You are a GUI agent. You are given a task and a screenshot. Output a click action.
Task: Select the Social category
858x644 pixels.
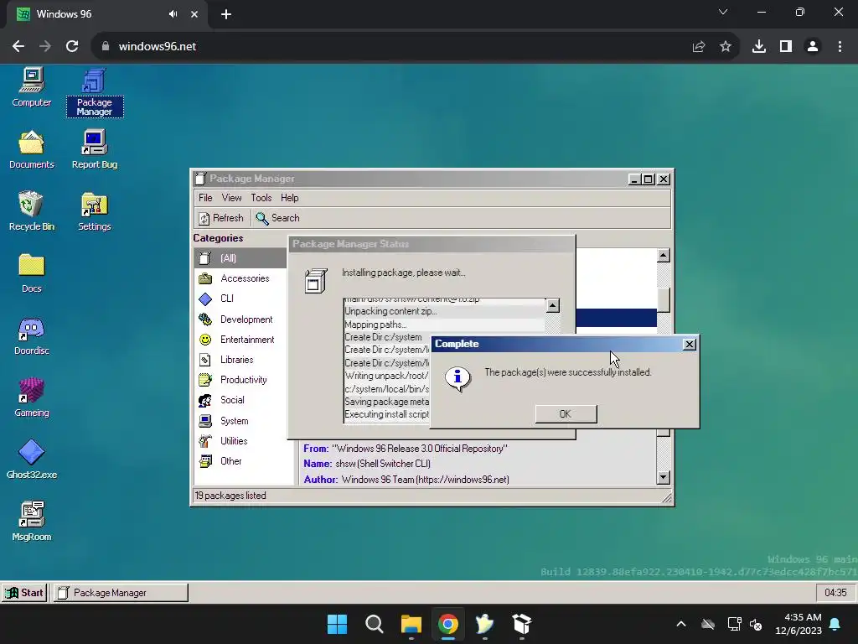(x=240, y=400)
